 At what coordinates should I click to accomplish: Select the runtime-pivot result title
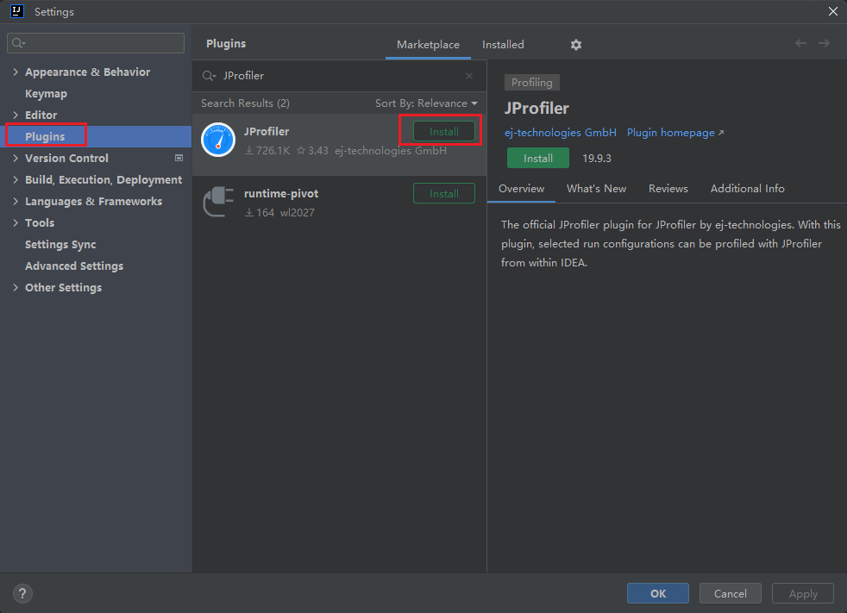[x=281, y=194]
